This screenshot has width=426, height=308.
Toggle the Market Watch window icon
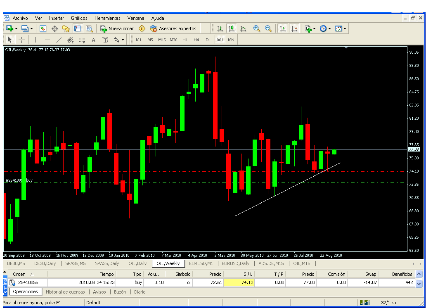coord(43,28)
